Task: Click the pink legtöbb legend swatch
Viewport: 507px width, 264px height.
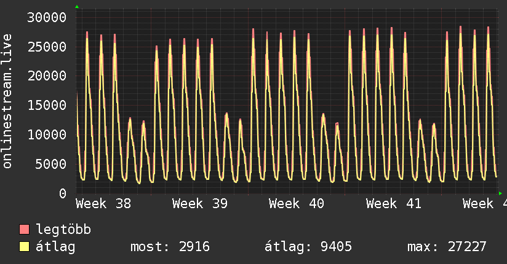Action: point(24,229)
